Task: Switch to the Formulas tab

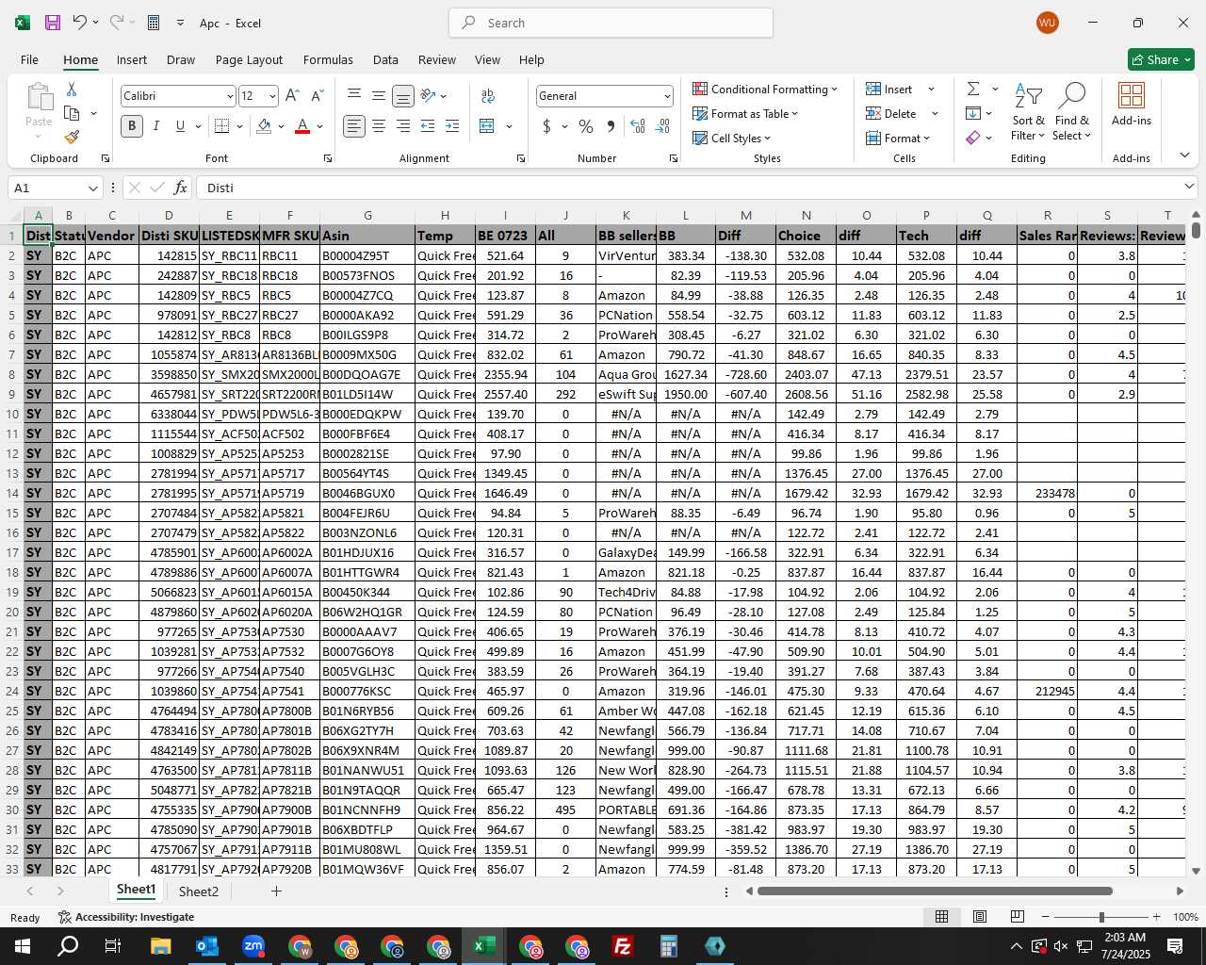Action: tap(328, 59)
